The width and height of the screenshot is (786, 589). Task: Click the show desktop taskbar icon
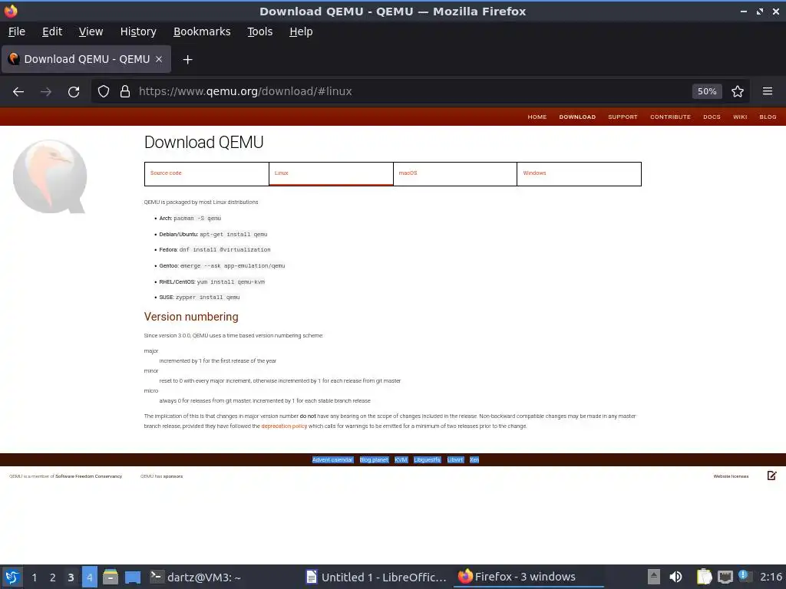132,577
